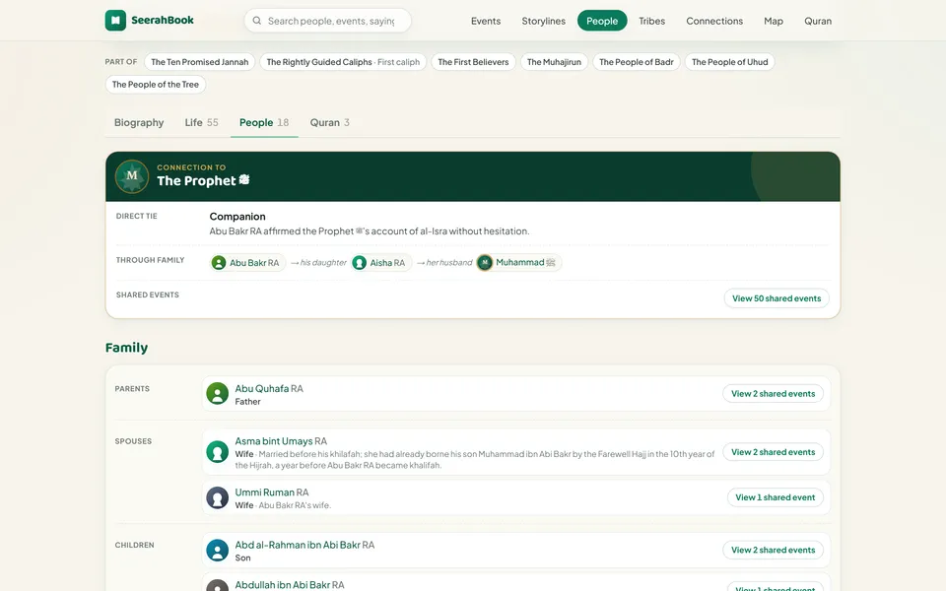This screenshot has height=591, width=946.
Task: Open The Muhajirun tag
Action: pos(554,62)
